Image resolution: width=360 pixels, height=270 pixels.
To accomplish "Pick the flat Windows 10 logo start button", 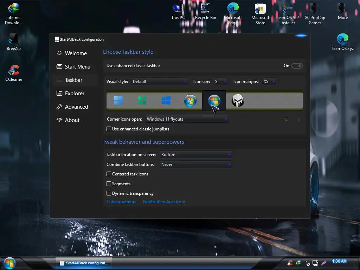I will (x=166, y=100).
